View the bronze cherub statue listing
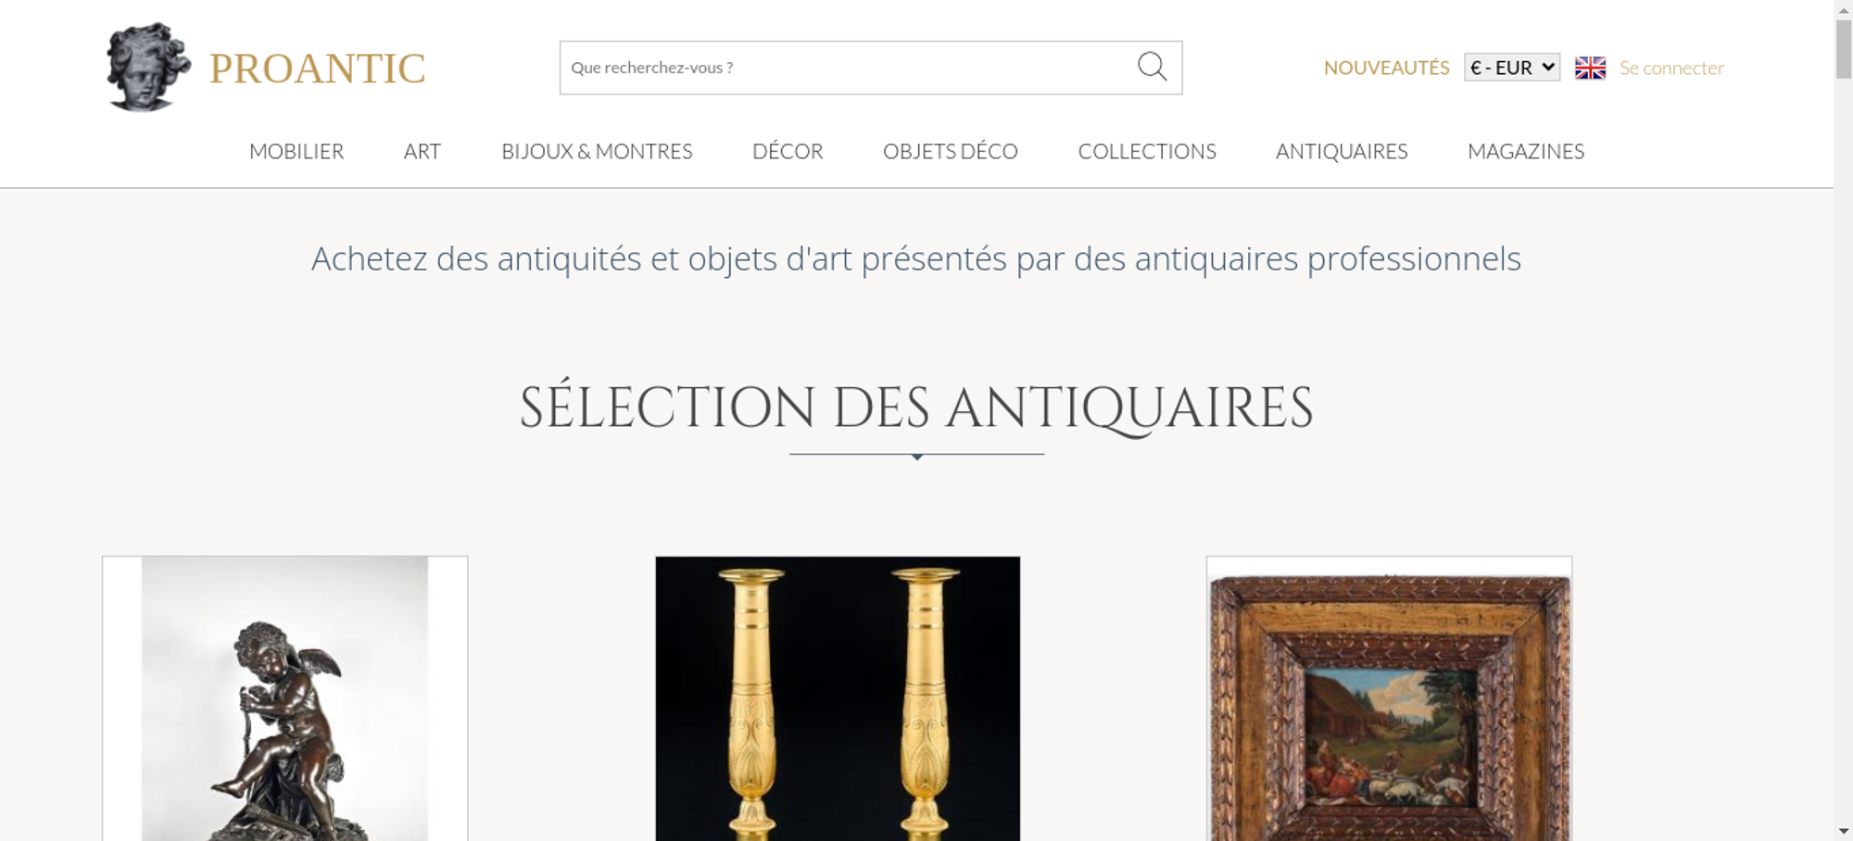The height and width of the screenshot is (841, 1853). click(x=284, y=698)
